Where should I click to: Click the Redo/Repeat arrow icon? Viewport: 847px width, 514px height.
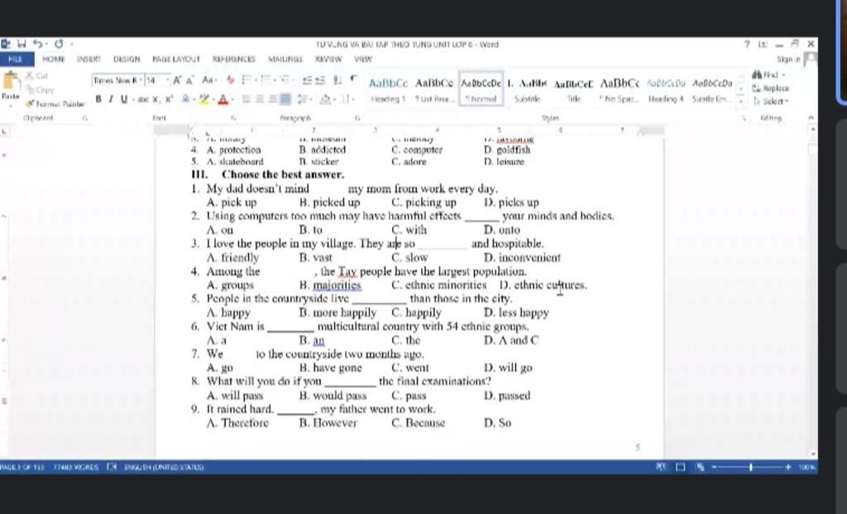point(59,44)
